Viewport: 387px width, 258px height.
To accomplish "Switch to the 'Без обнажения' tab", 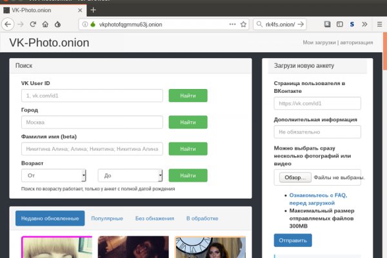I will coord(155,218).
